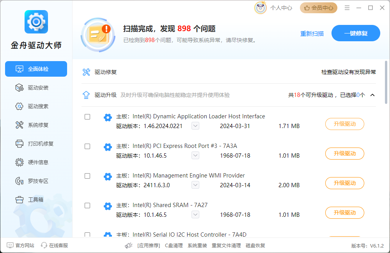The height and width of the screenshot is (253, 390).
Task: Go to 驱动安装 in the sidebar
Action: tap(36, 88)
